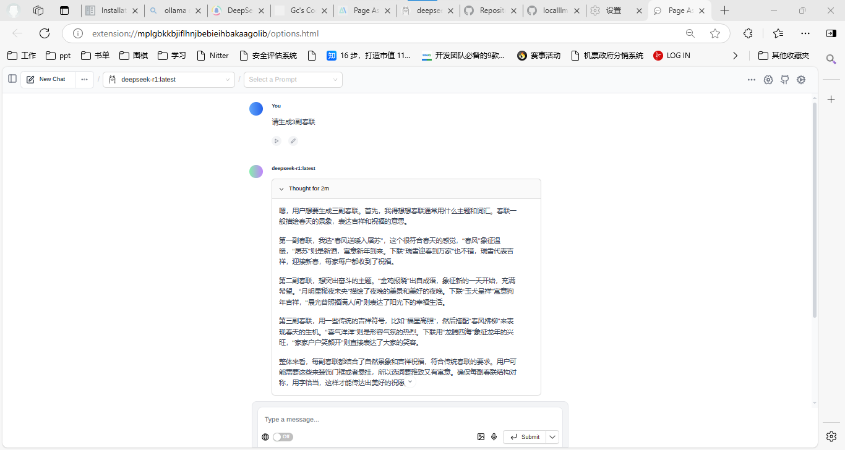845x450 pixels.
Task: Click the microphone voice input icon
Action: [x=494, y=437]
